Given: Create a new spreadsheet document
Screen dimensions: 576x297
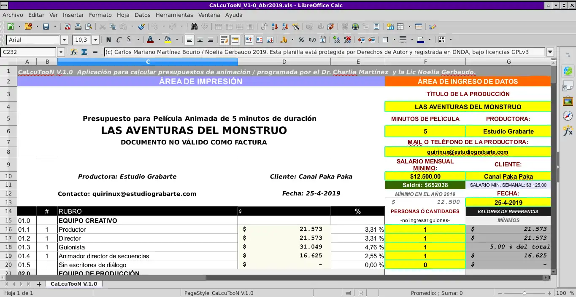Looking at the screenshot, I should point(11,27).
